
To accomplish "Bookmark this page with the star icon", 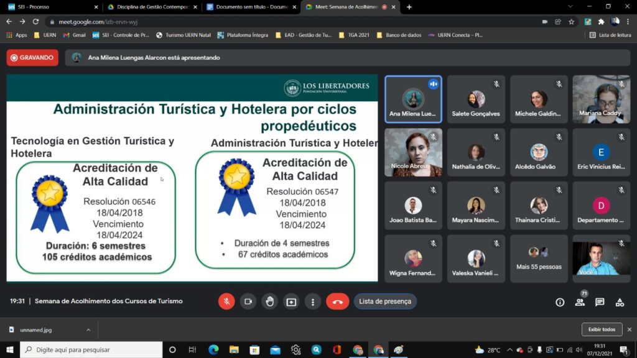I will coord(571,21).
